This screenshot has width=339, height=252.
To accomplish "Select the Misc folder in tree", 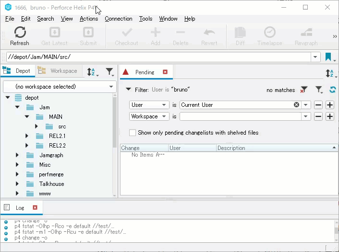I will coord(45,165).
